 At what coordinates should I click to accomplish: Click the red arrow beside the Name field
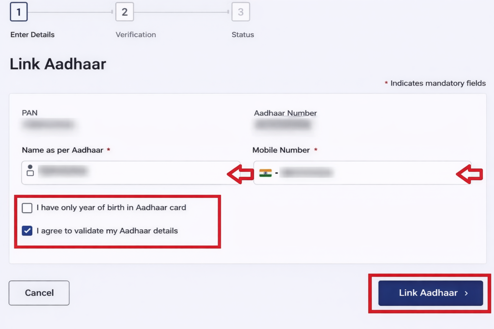tap(240, 173)
